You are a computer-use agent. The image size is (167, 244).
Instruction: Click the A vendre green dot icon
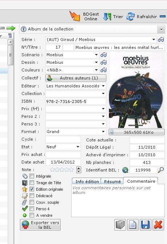(25, 215)
